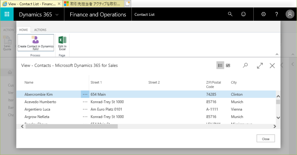Click the horizontal scrollbar left arrow
The width and height of the screenshot is (297, 155).
pyautogui.click(x=22, y=126)
